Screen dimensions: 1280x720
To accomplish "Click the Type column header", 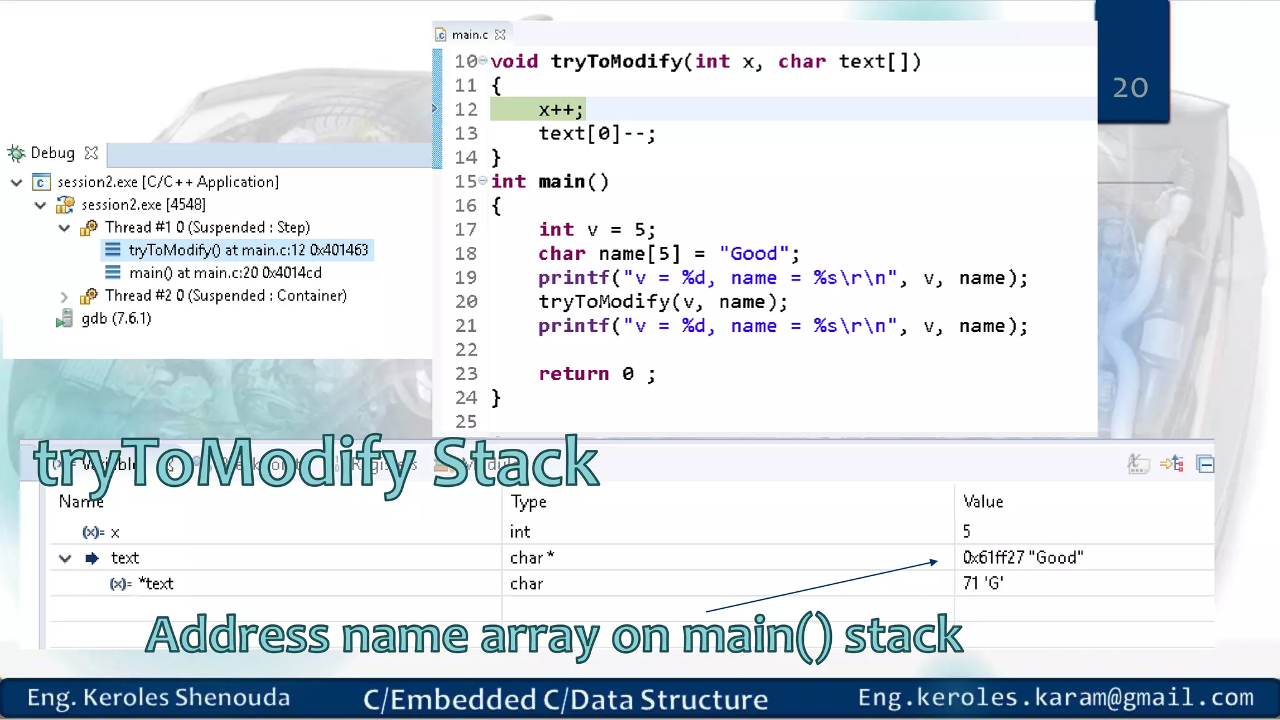I will (x=529, y=502).
